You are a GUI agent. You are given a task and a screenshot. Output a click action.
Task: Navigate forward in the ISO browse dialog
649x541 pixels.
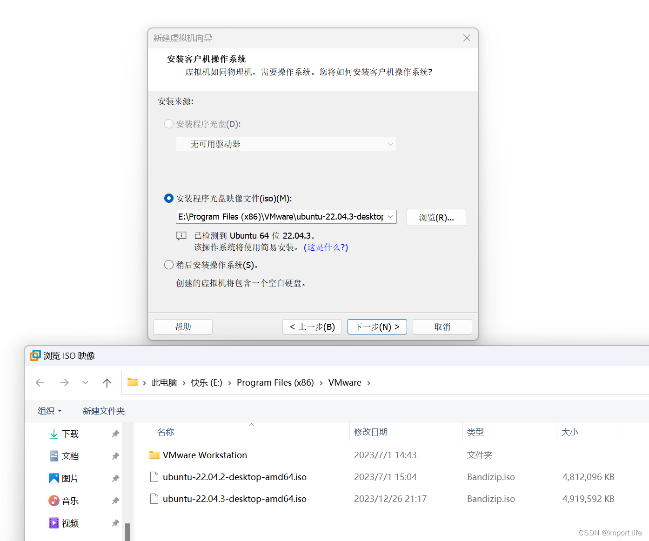coord(64,383)
